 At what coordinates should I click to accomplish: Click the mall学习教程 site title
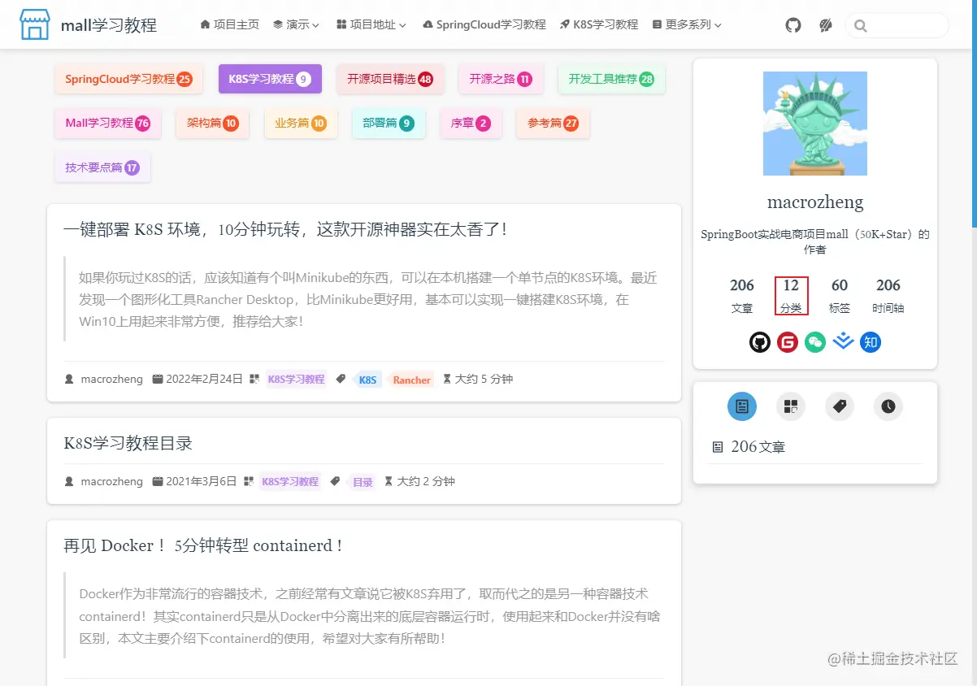tap(109, 25)
